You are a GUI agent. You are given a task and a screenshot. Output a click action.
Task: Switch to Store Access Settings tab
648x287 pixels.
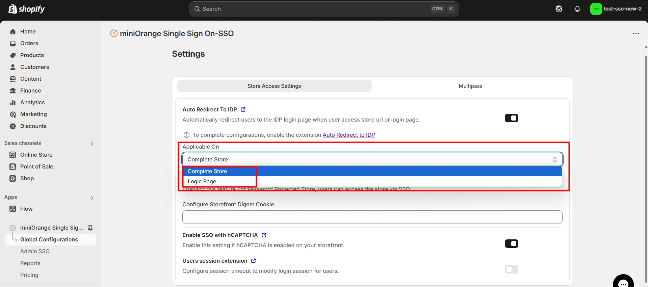coord(274,86)
